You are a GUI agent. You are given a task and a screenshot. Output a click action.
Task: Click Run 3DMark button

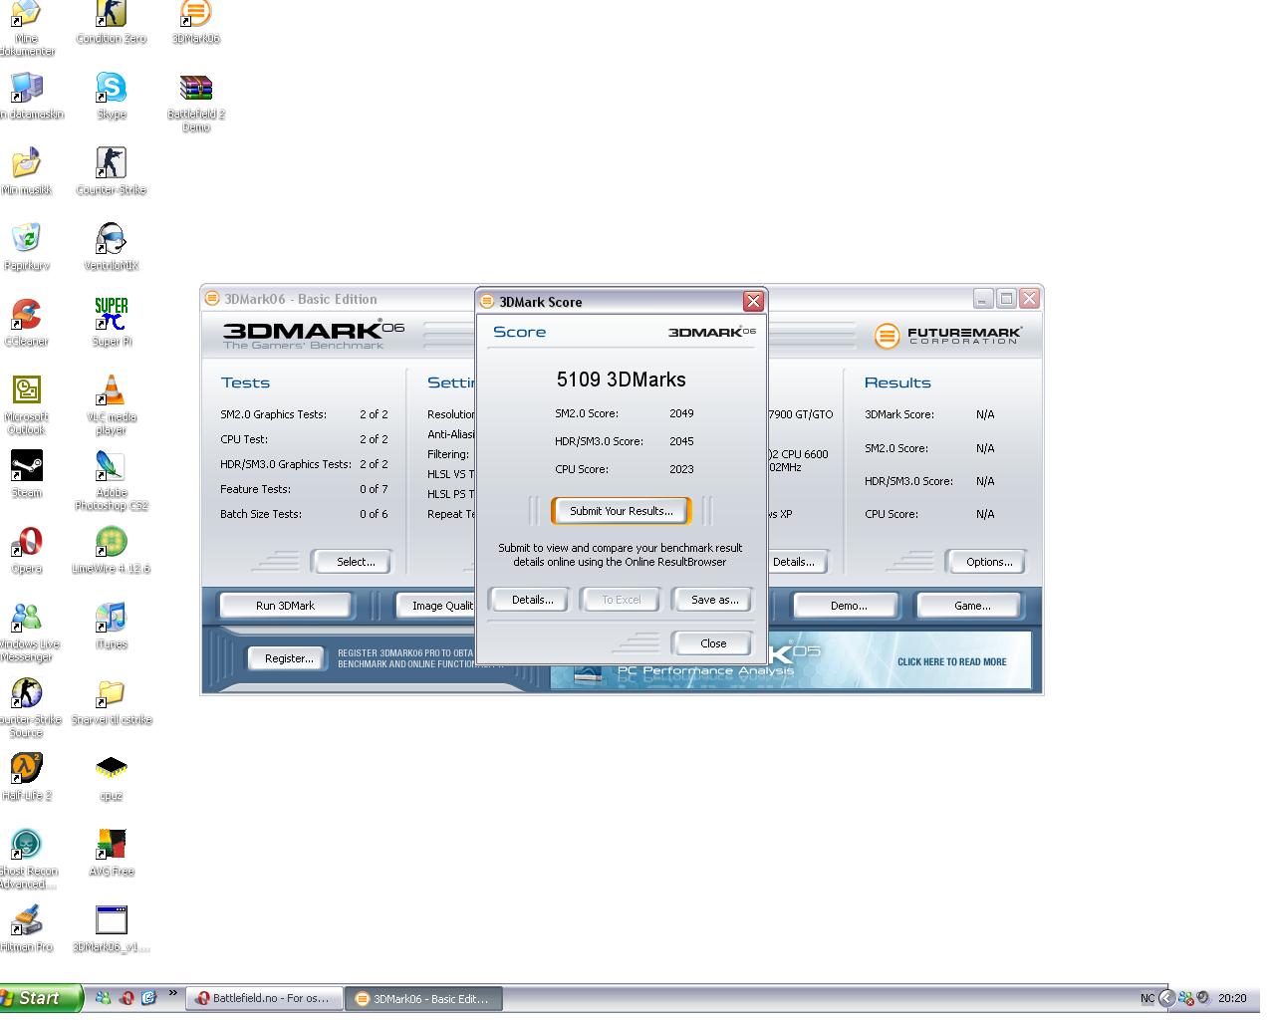(285, 606)
